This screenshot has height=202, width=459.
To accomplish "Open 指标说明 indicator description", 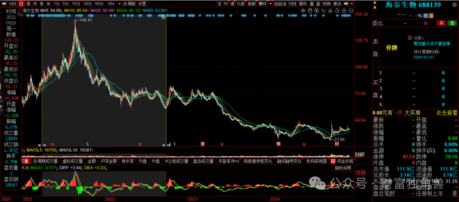I will [343, 168].
